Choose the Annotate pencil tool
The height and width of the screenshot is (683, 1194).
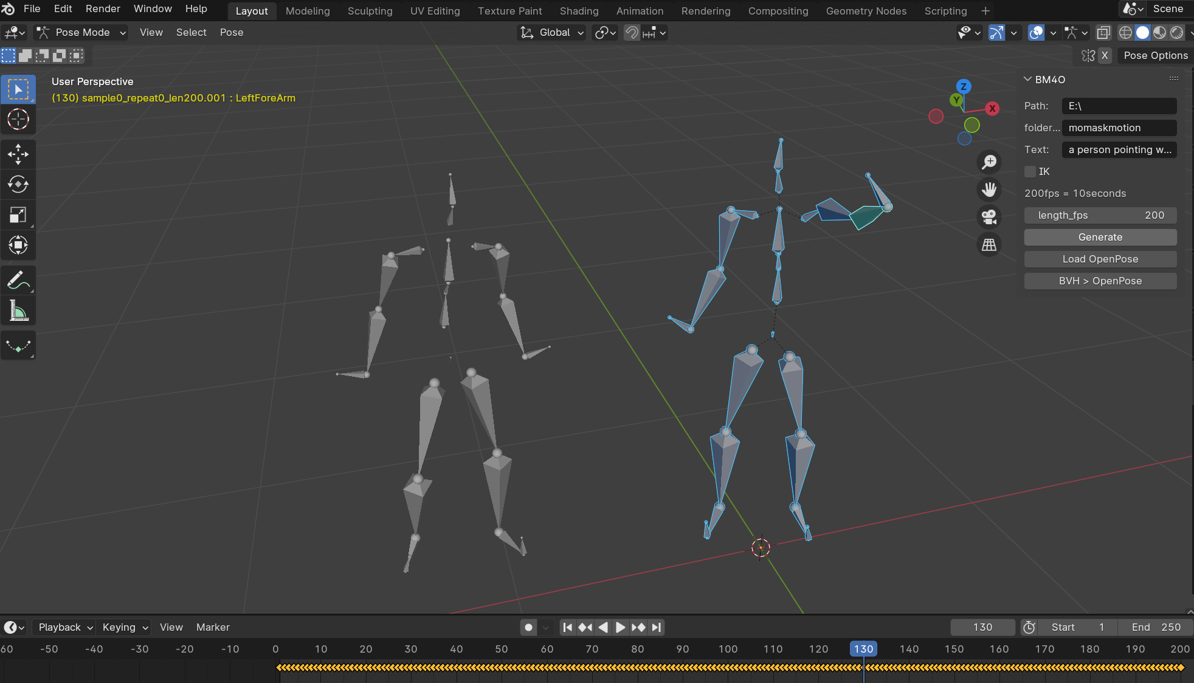[18, 281]
